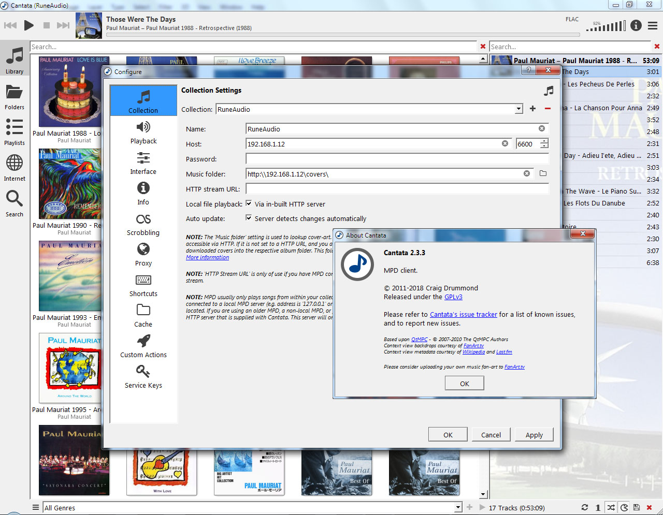The width and height of the screenshot is (663, 515).
Task: Toggle random shuffle in play queue
Action: tap(611, 508)
